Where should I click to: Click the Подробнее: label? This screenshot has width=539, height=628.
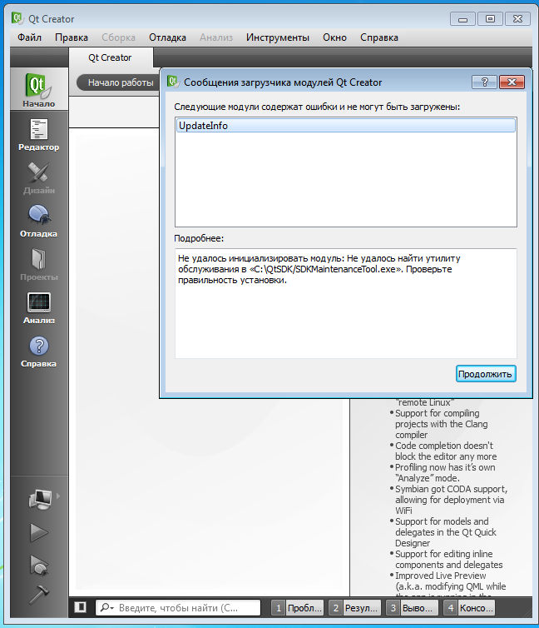click(x=199, y=238)
